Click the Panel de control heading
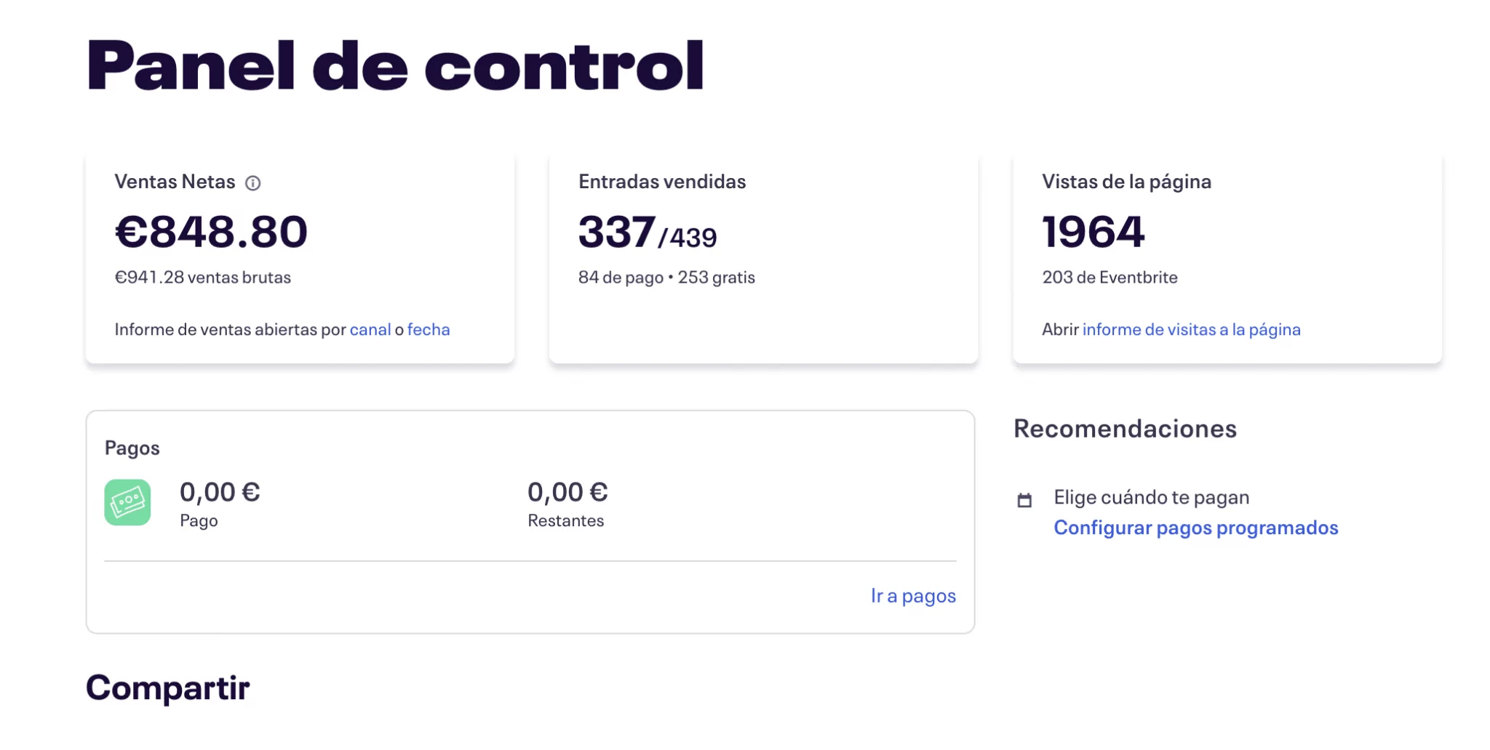This screenshot has height=750, width=1490. (x=395, y=65)
